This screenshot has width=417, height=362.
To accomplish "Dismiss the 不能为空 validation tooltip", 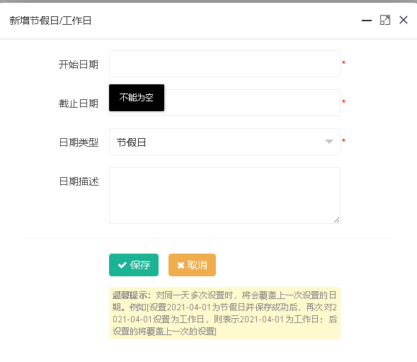I will pos(137,98).
